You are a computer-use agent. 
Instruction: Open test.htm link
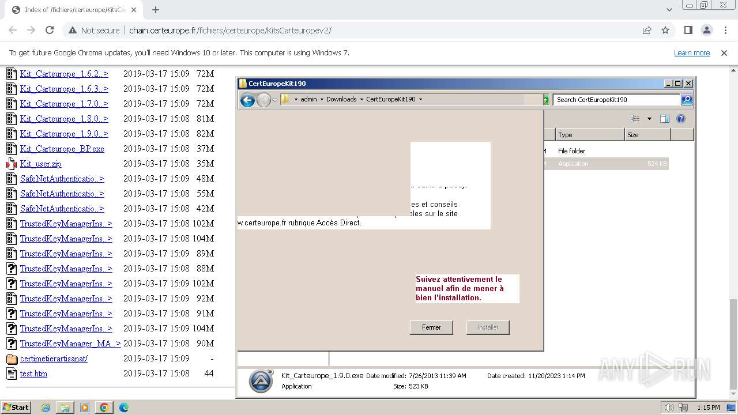coord(33,373)
